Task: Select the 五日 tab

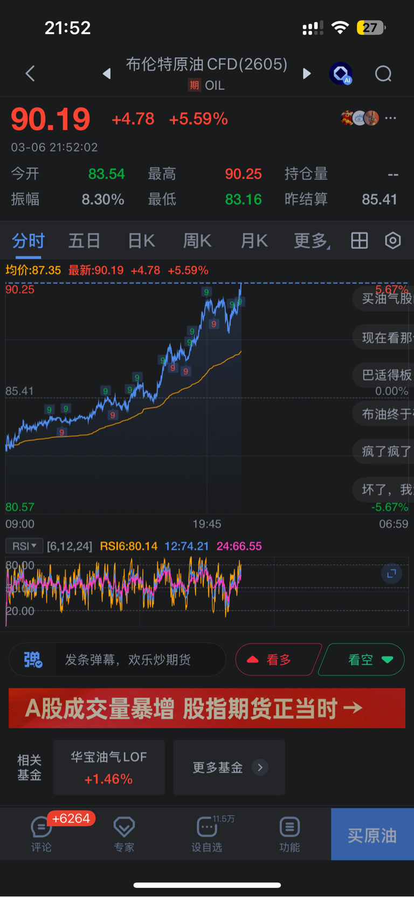Action: click(84, 241)
